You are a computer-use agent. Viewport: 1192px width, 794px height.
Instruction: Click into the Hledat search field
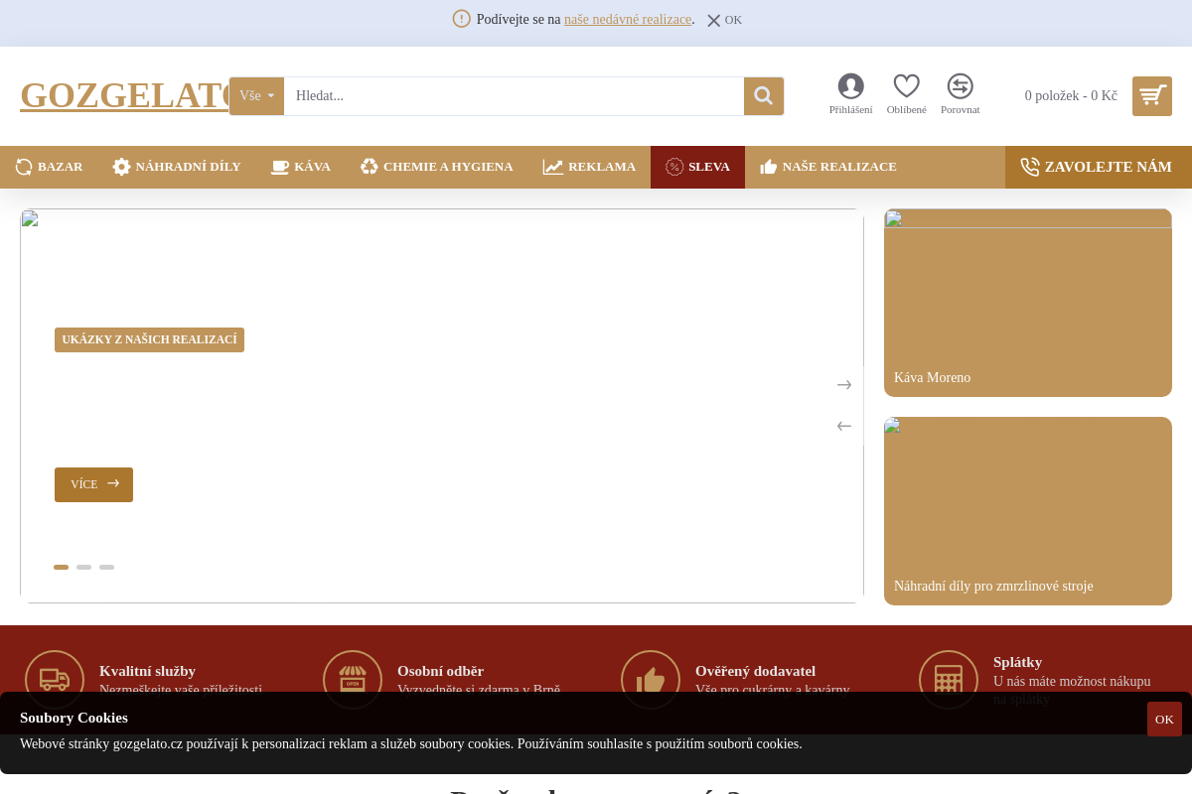point(513,96)
